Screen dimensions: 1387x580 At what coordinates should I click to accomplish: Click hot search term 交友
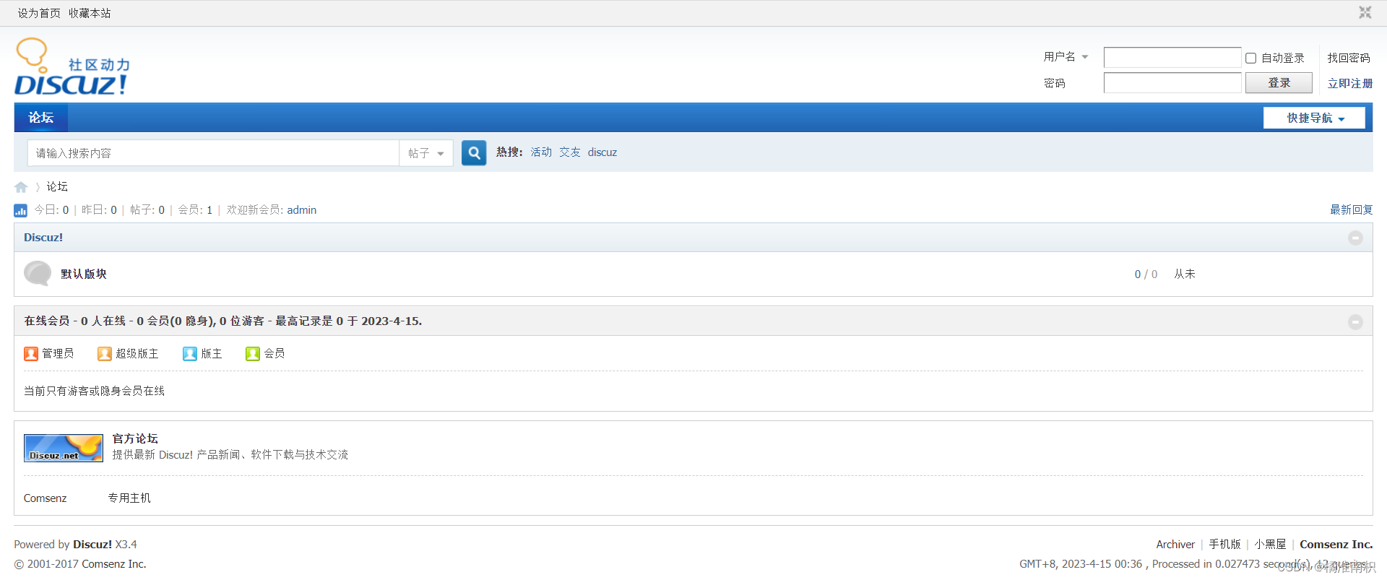pos(570,152)
